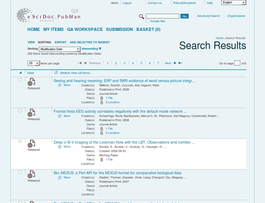Select the Seeing and hearing meaning item checkbox
The width and height of the screenshot is (265, 203).
[20, 80]
